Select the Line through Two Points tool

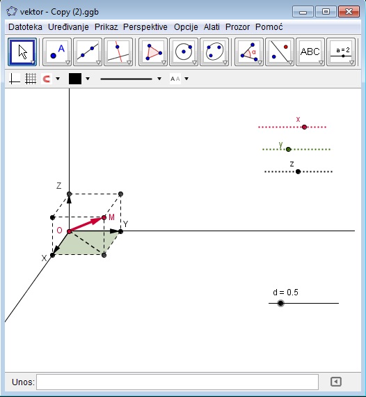click(88, 52)
